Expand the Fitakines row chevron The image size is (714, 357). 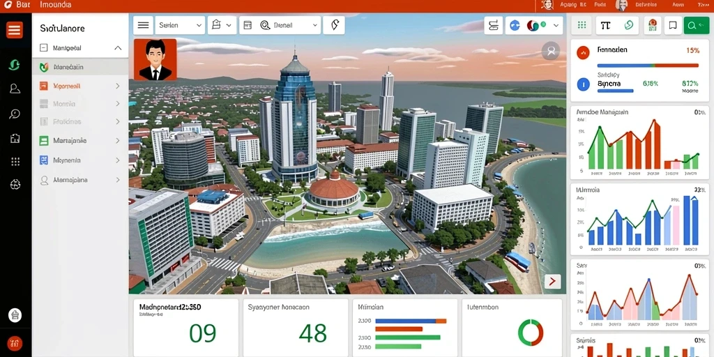[118, 121]
